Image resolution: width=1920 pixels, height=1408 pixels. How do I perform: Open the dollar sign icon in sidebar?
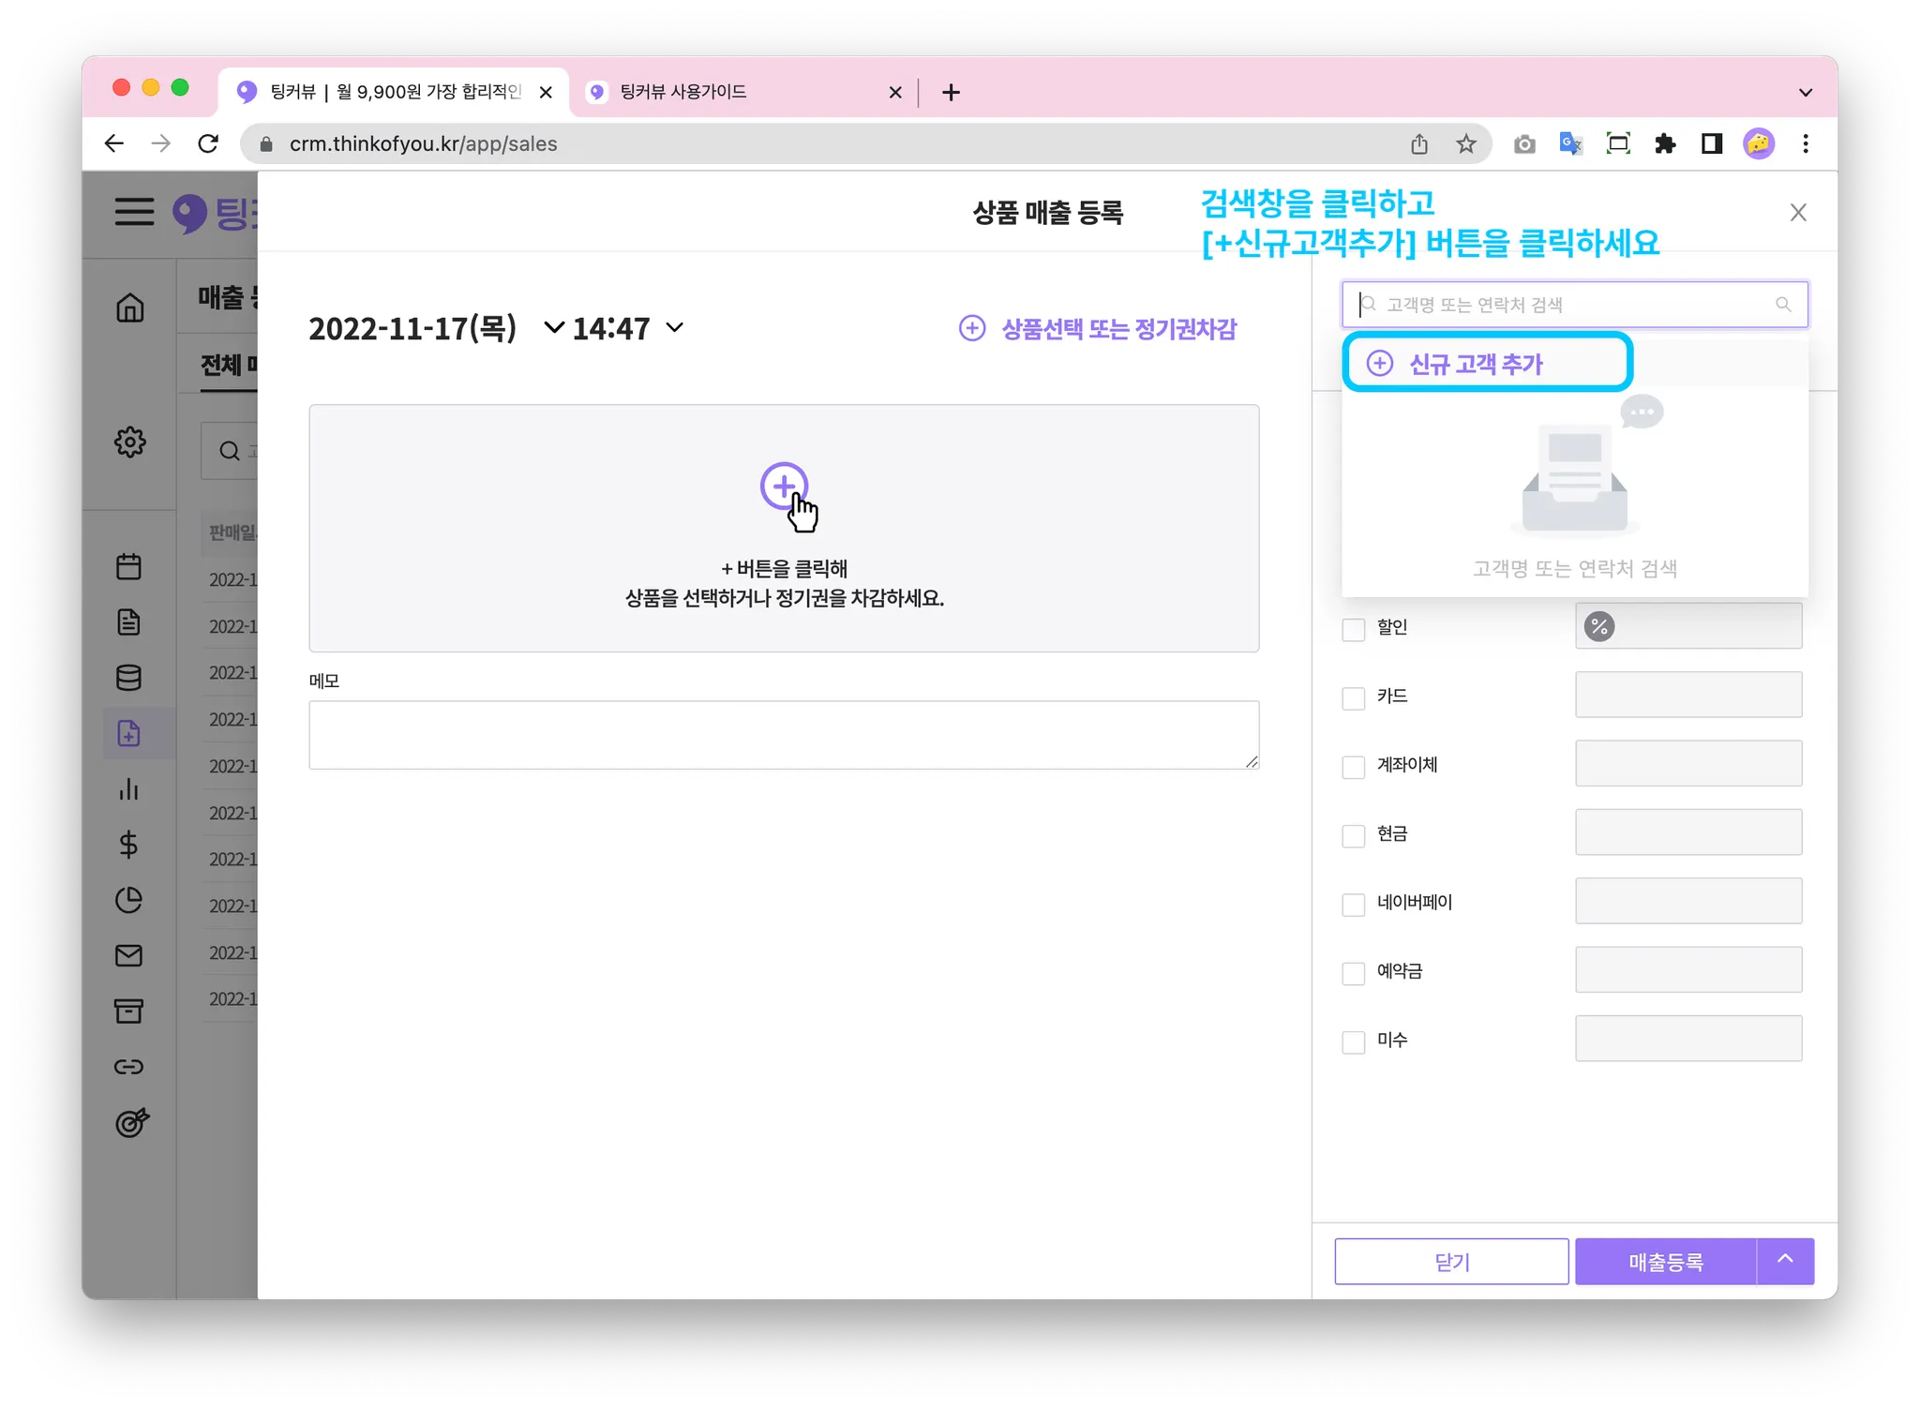click(129, 845)
